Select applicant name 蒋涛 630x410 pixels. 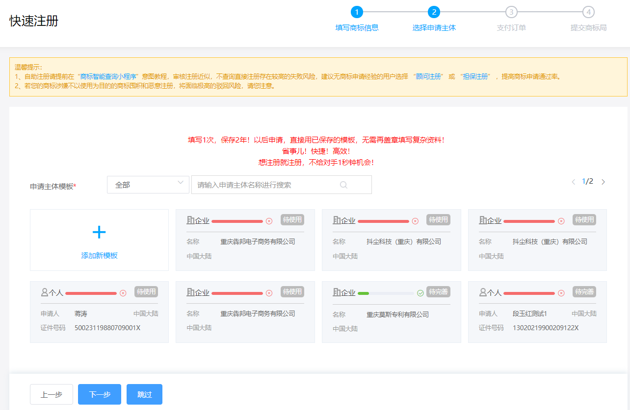(x=81, y=314)
